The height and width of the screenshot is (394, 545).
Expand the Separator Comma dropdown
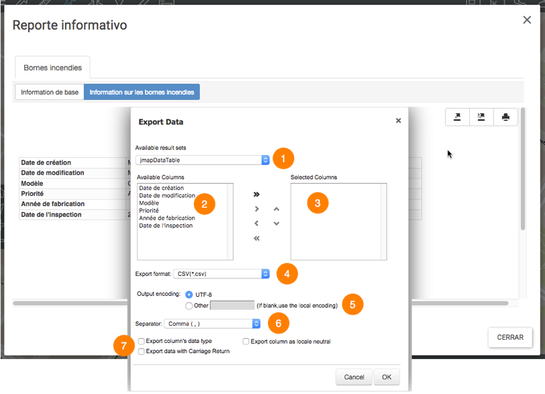[212, 324]
